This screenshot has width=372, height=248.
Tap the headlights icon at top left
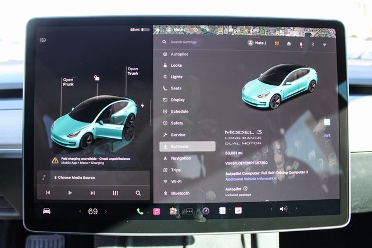tap(42, 40)
